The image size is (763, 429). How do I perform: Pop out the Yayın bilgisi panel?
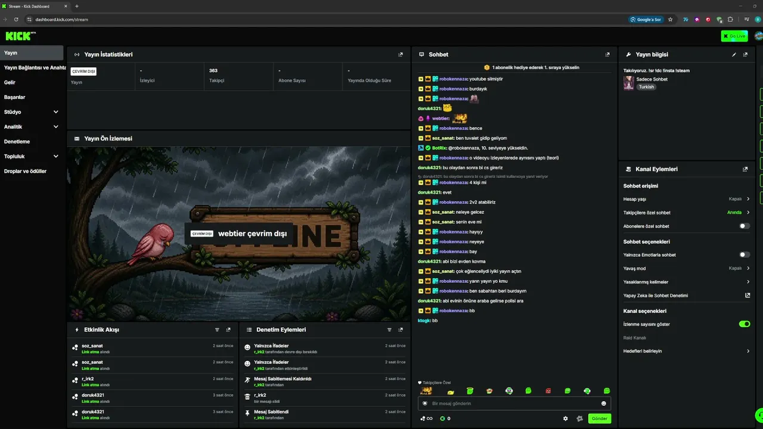click(x=745, y=54)
